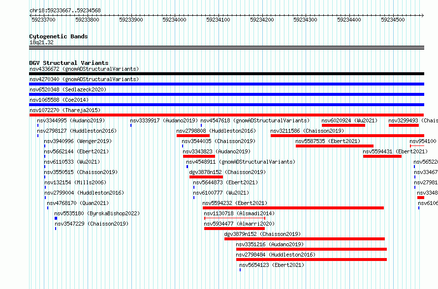This screenshot has height=289, width=438.
Task: Select the black nsv4336672 variant bar
Action: (x=226, y=74)
